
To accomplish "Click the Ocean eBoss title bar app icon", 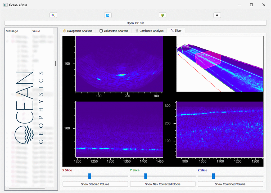I will point(5,5).
